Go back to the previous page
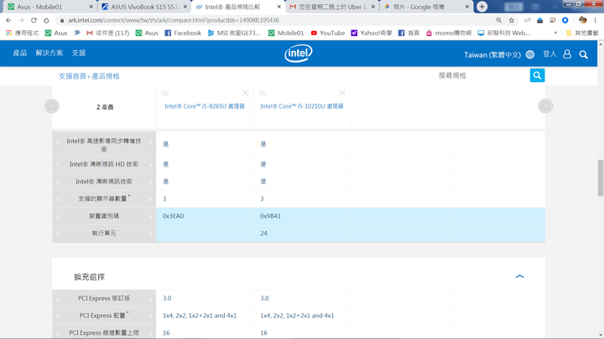 8,20
